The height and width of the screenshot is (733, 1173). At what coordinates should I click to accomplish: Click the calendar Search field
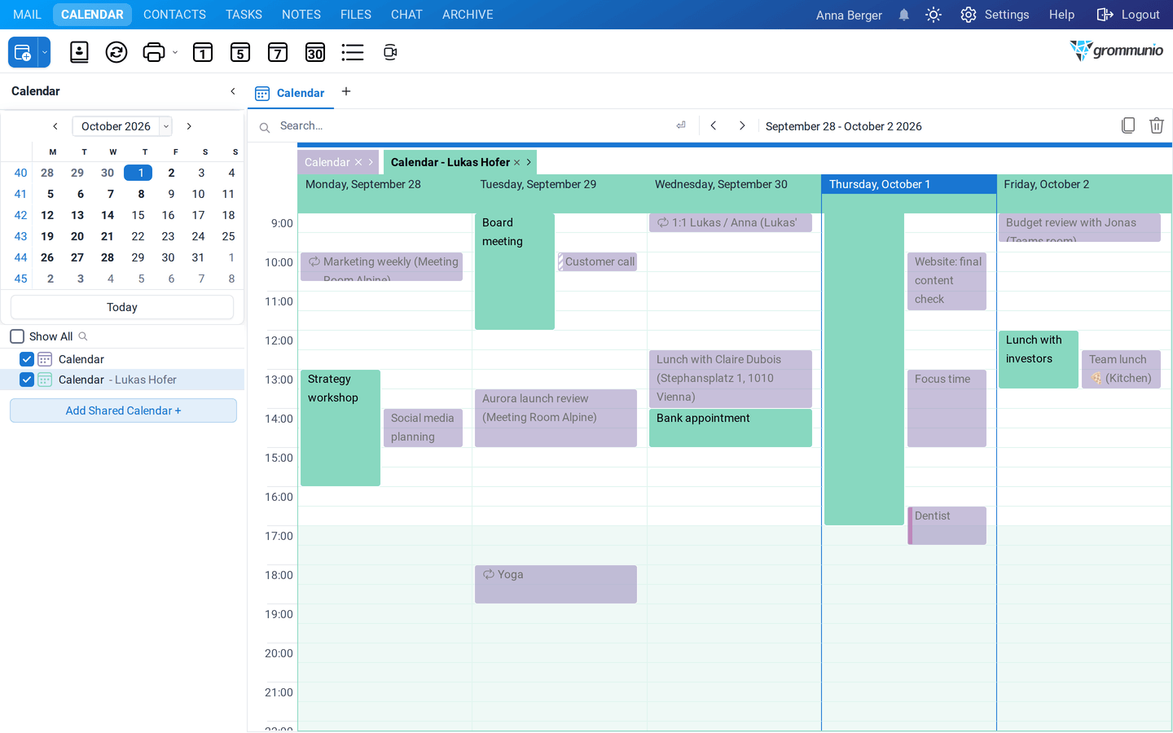tap(472, 125)
